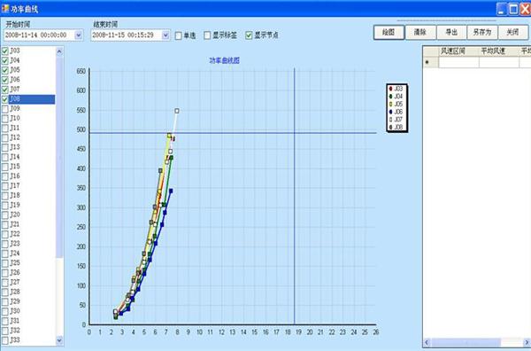The image size is (531, 351).
Task: Select the J27 row label
Action: coord(15,283)
